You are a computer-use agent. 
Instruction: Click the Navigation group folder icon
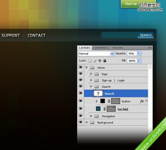(96, 116)
